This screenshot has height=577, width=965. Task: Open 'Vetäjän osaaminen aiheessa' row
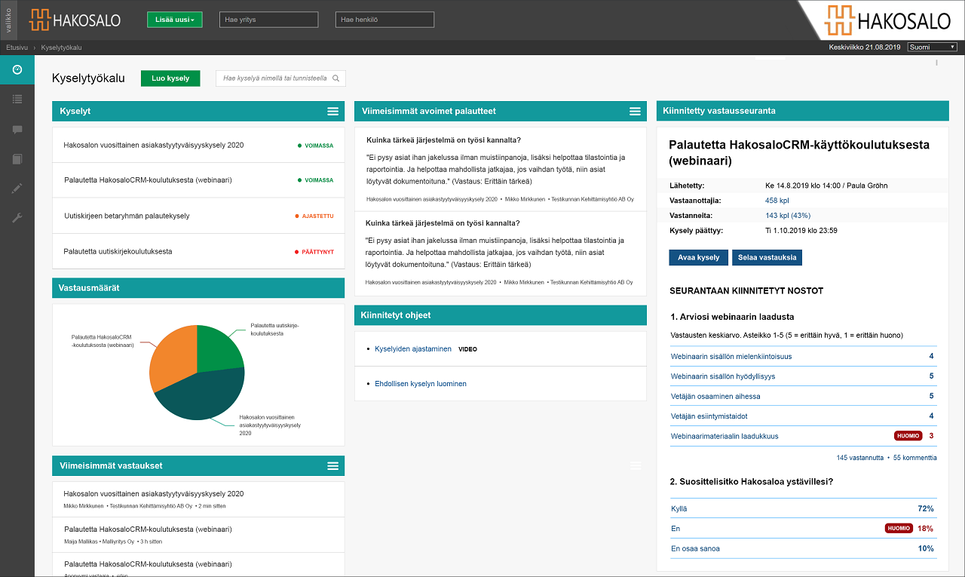tap(803, 396)
